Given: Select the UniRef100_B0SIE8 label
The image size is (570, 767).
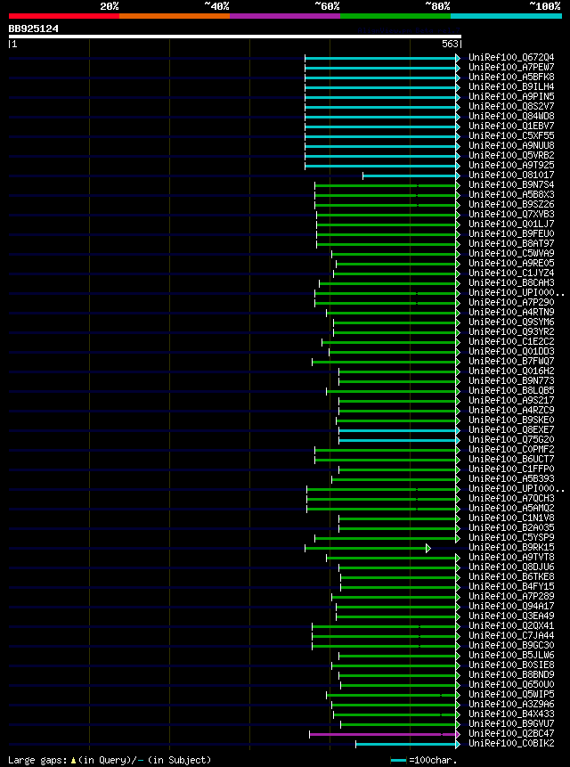Looking at the screenshot, I should [511, 665].
